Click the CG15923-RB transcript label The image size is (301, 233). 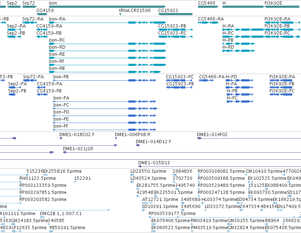click(x=172, y=26)
